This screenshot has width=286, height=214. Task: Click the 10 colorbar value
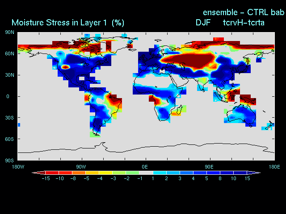point(234,178)
